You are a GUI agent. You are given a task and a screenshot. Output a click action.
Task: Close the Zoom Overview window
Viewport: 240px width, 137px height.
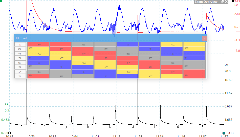point(226,2)
